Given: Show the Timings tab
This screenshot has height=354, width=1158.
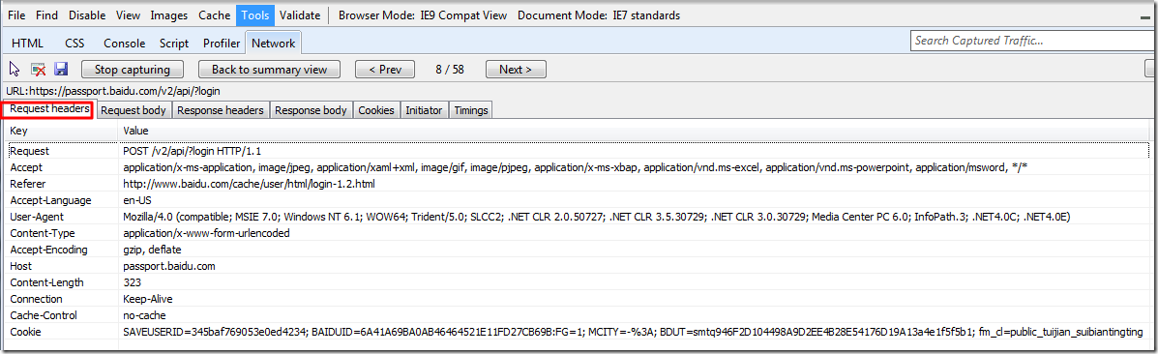Looking at the screenshot, I should (471, 110).
